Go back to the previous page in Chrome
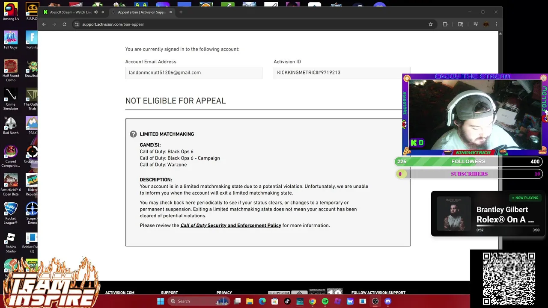548x308 pixels. point(44,24)
